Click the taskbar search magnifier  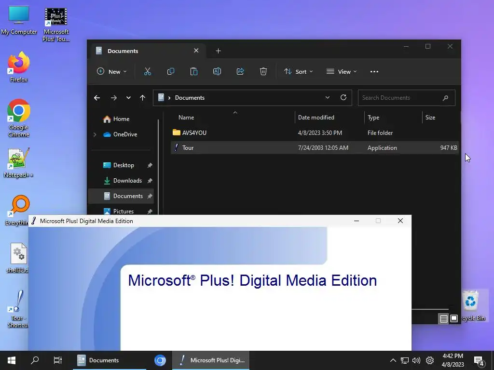pos(35,360)
